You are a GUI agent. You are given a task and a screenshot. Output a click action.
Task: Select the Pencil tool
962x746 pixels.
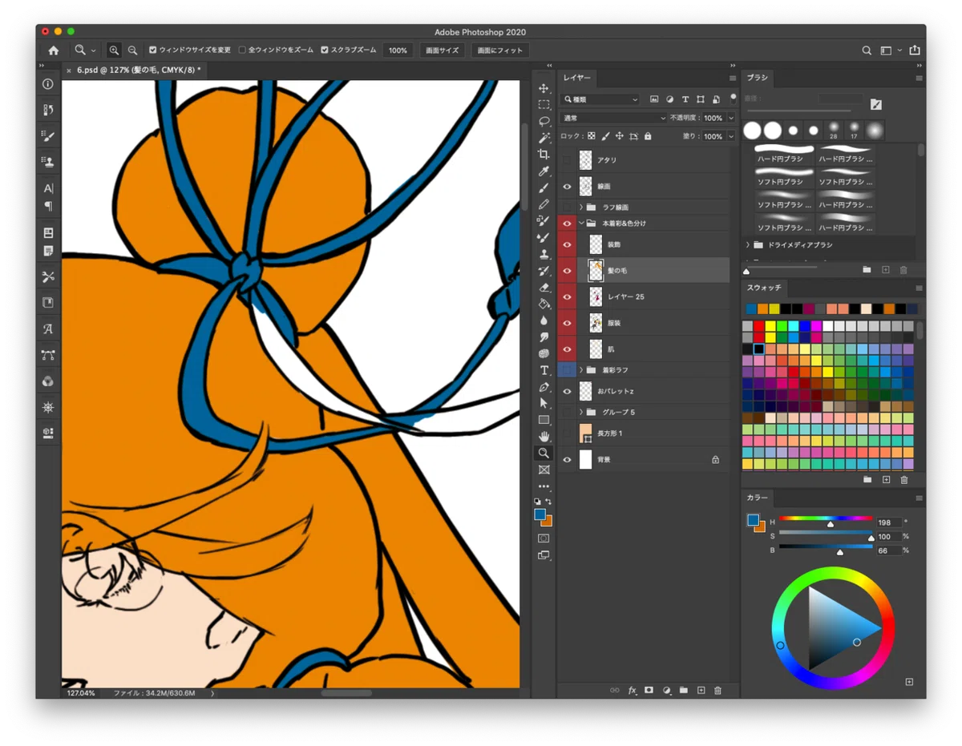[544, 204]
